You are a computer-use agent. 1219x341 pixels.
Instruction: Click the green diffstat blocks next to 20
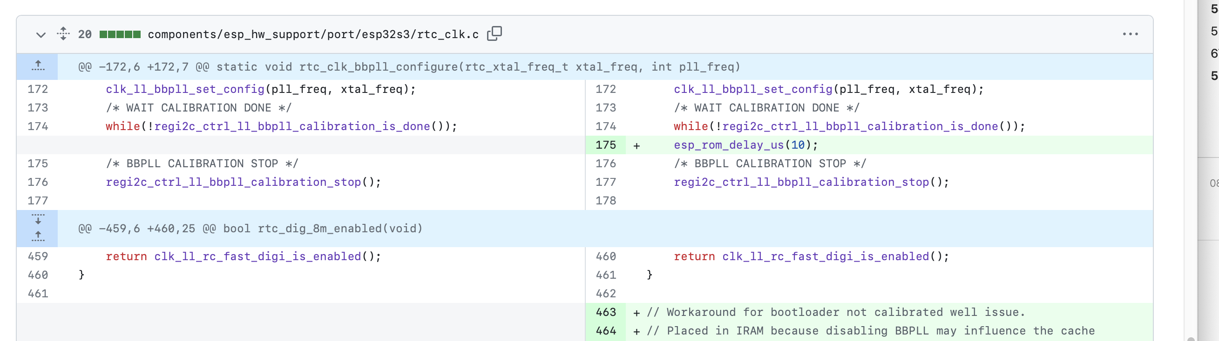pyautogui.click(x=120, y=34)
